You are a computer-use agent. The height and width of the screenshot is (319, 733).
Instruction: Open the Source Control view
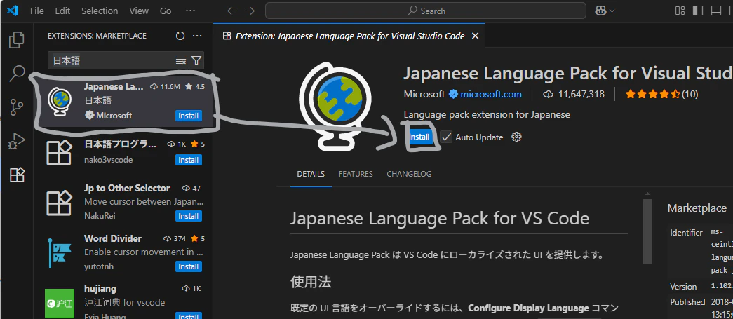coord(17,107)
